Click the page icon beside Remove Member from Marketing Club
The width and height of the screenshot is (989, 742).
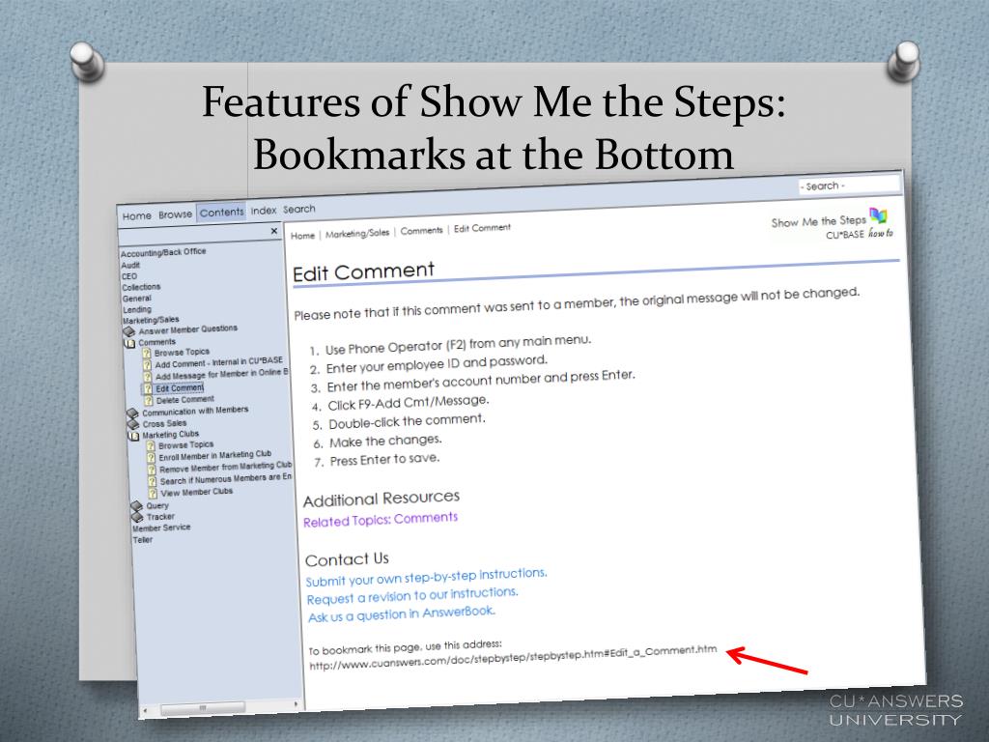coord(152,470)
